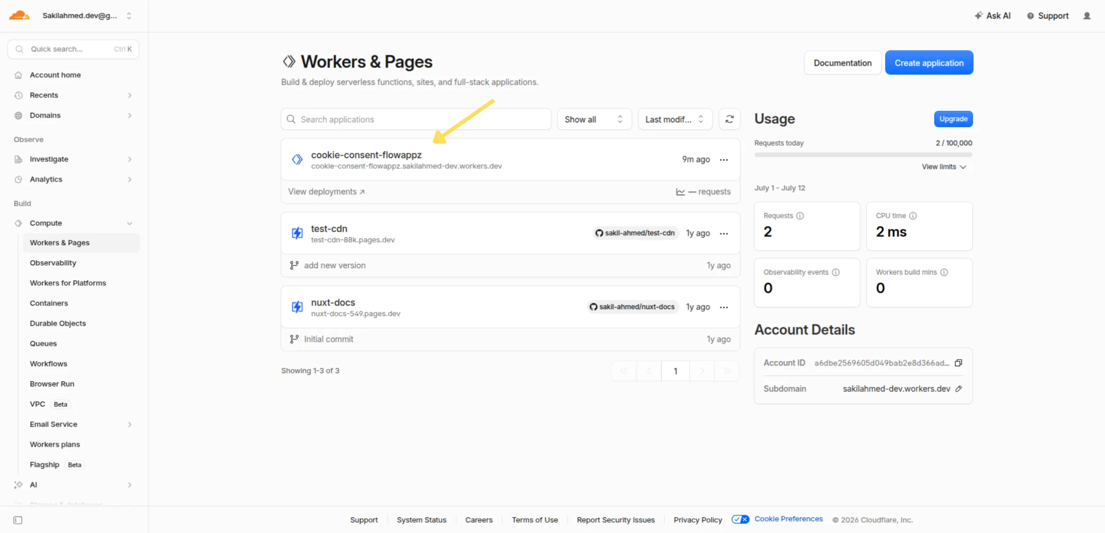Edit the workers.dev subdomain

pos(958,389)
